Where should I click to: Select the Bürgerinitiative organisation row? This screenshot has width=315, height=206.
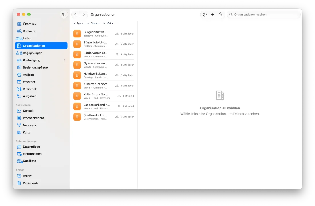click(103, 34)
